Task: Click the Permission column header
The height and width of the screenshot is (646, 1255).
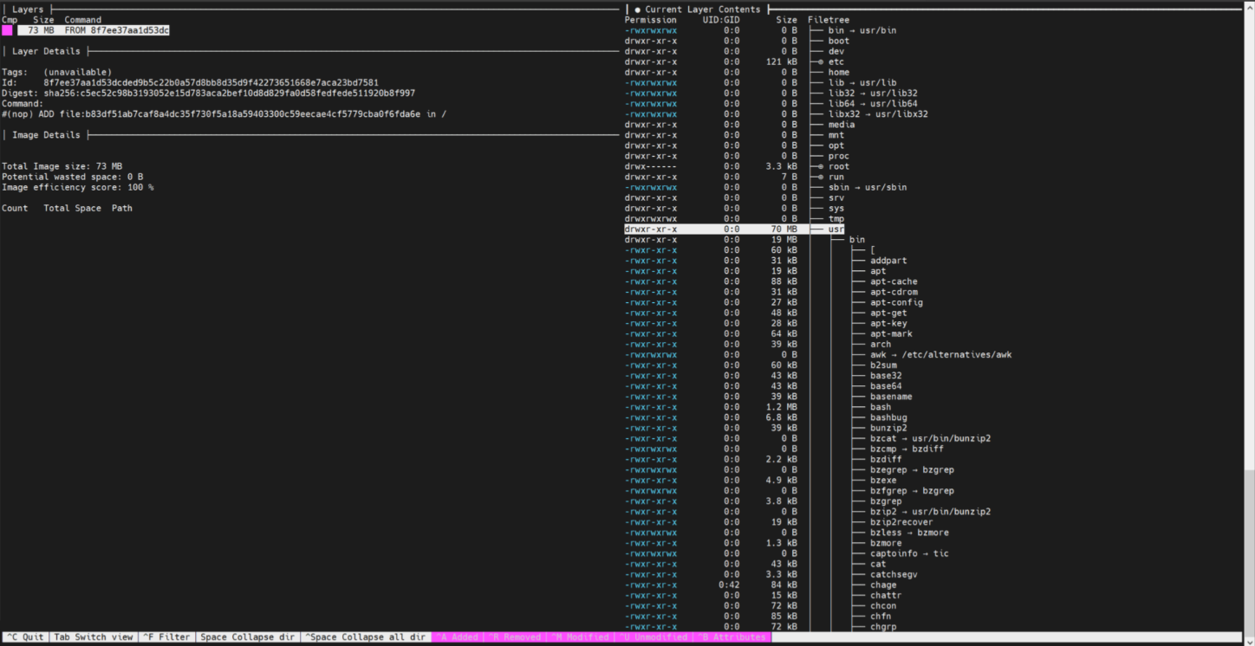Action: click(651, 20)
